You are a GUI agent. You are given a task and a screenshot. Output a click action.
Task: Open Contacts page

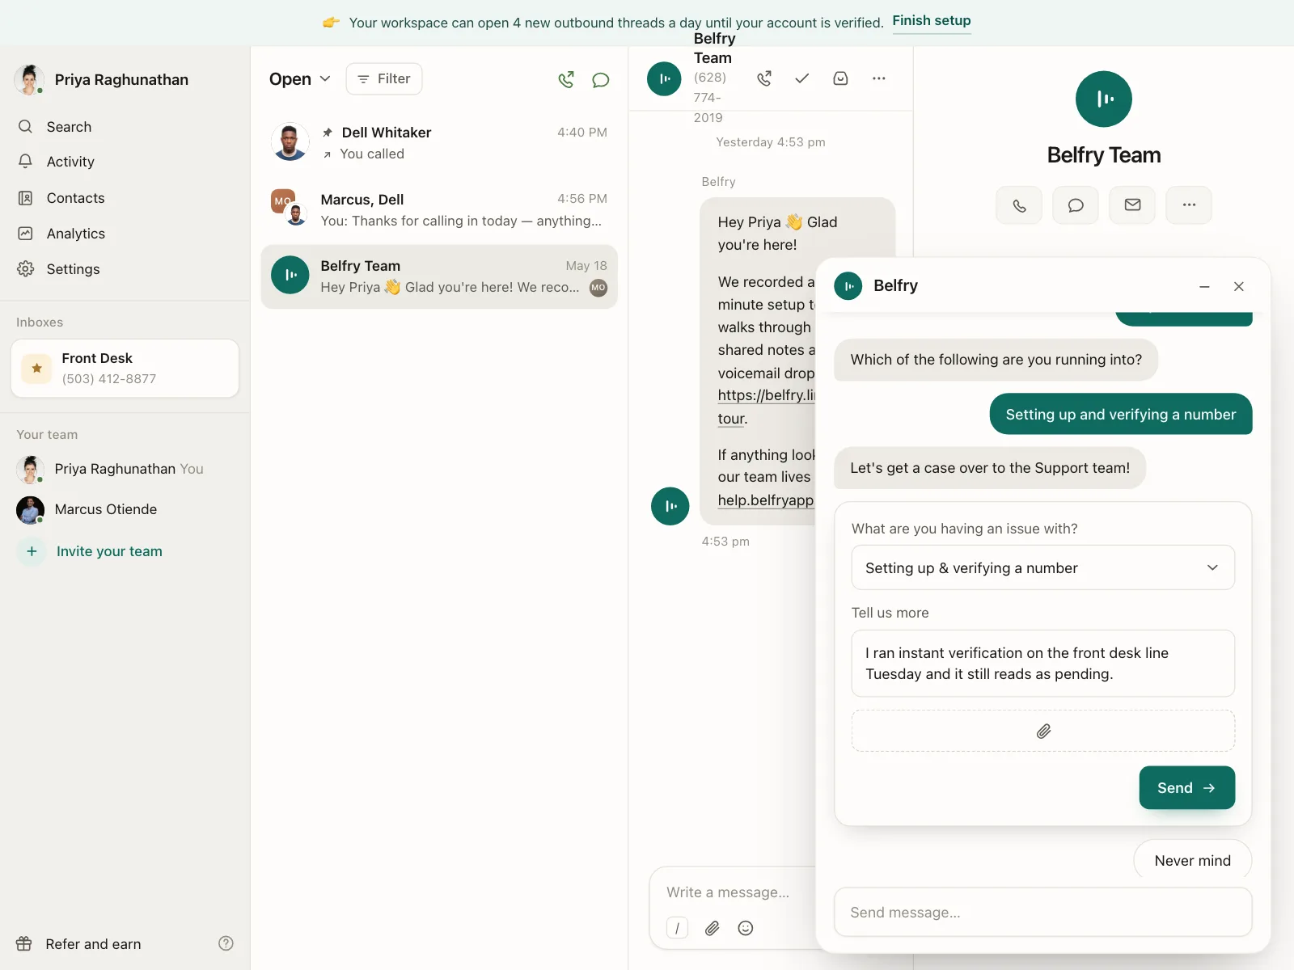pos(75,198)
